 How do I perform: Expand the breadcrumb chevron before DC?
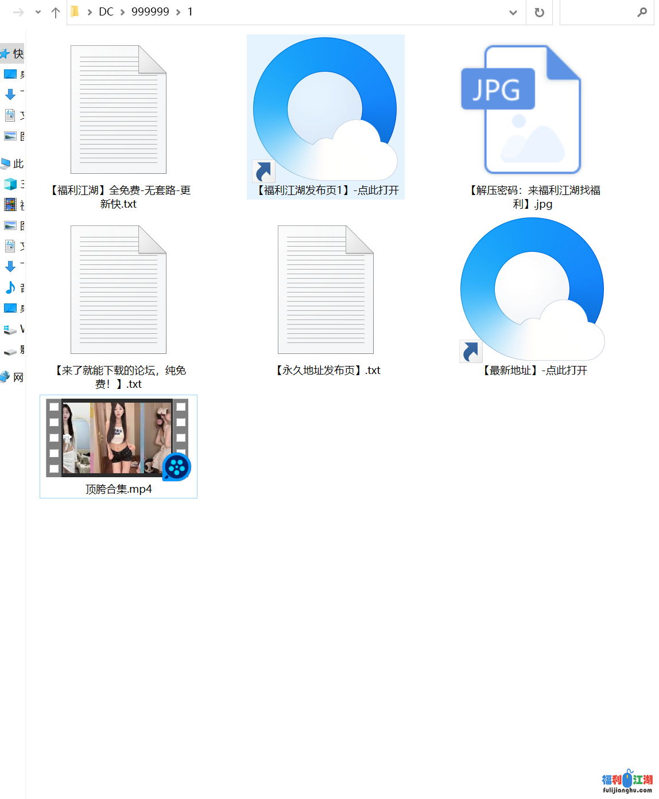90,12
